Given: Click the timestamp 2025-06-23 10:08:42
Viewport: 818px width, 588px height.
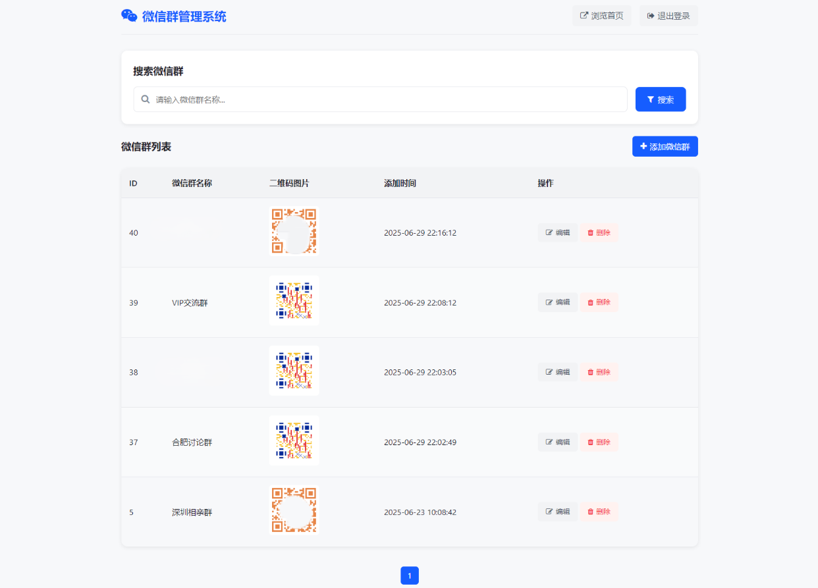Looking at the screenshot, I should pyautogui.click(x=420, y=512).
